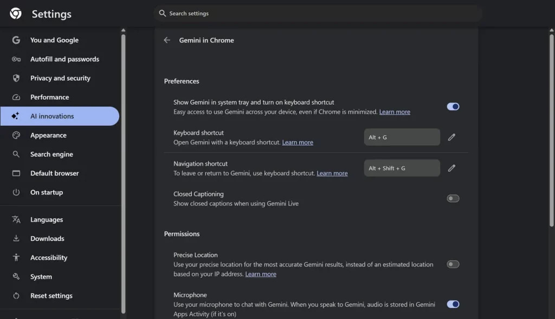
Task: Click the Performance gauge icon
Action: (x=16, y=97)
